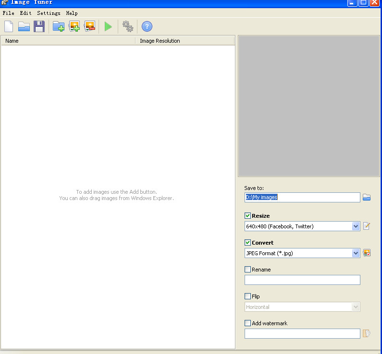Uncheck the Resize checkbox
The image size is (382, 354).
click(248, 216)
